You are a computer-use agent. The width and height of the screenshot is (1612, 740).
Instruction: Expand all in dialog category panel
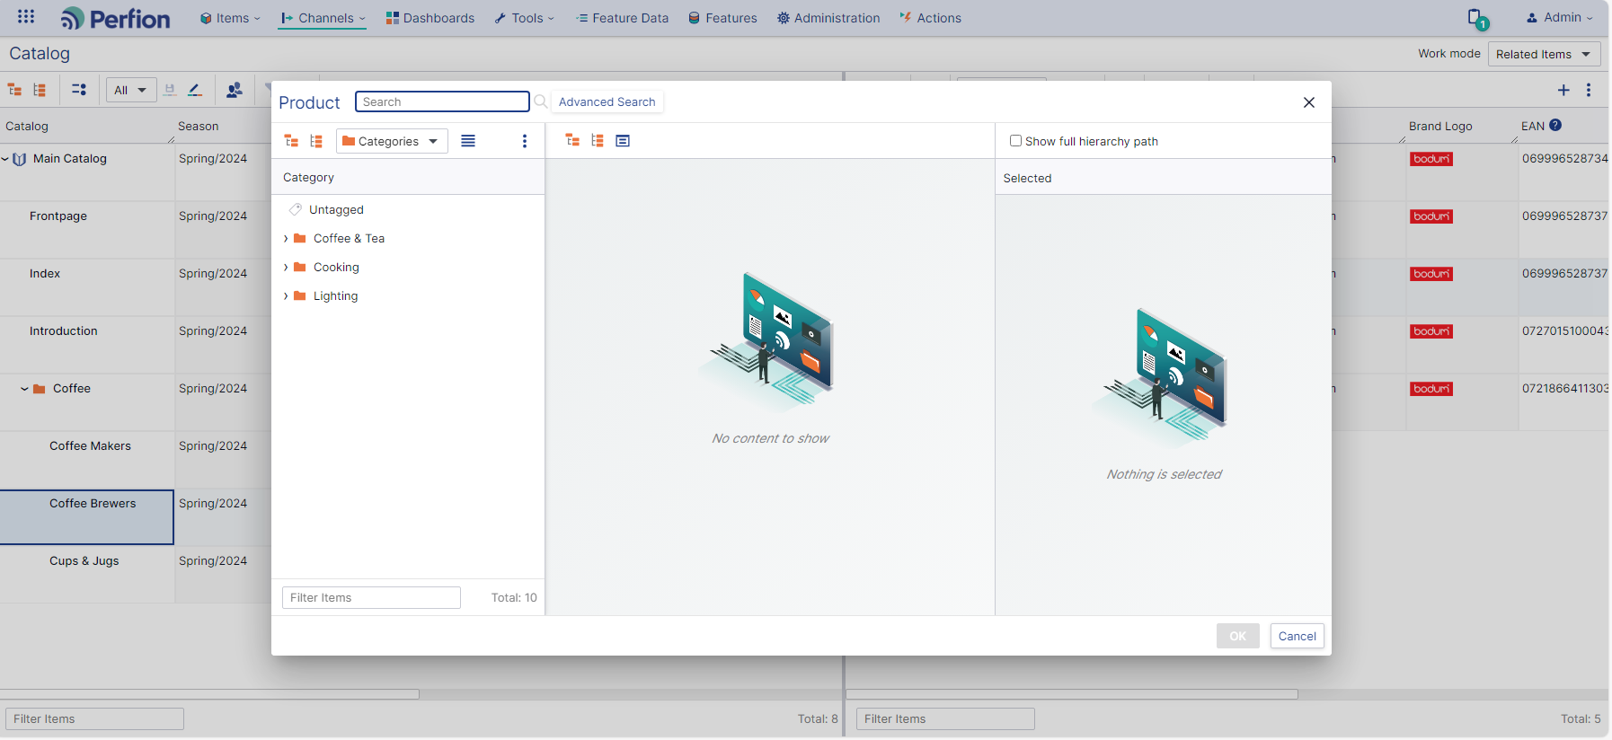tap(316, 141)
